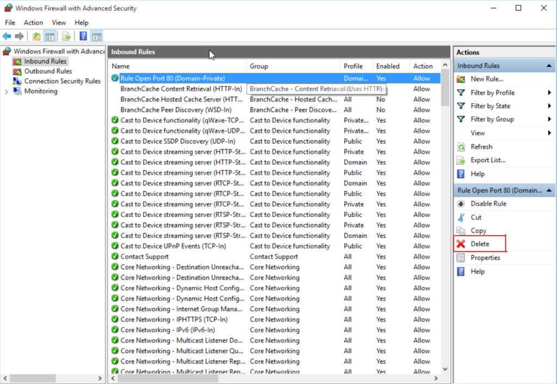Click the Filter by Group funnel icon

pos(461,119)
